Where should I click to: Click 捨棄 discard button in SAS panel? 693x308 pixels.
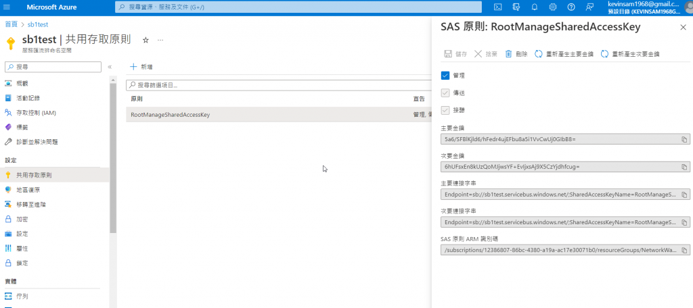pyautogui.click(x=486, y=54)
